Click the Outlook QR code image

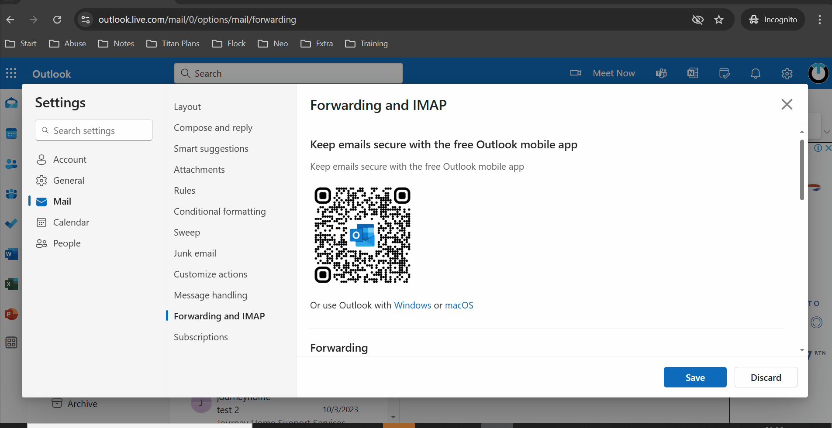tap(362, 235)
